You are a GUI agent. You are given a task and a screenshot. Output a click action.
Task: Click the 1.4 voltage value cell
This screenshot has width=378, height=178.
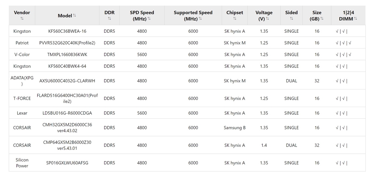(264, 145)
